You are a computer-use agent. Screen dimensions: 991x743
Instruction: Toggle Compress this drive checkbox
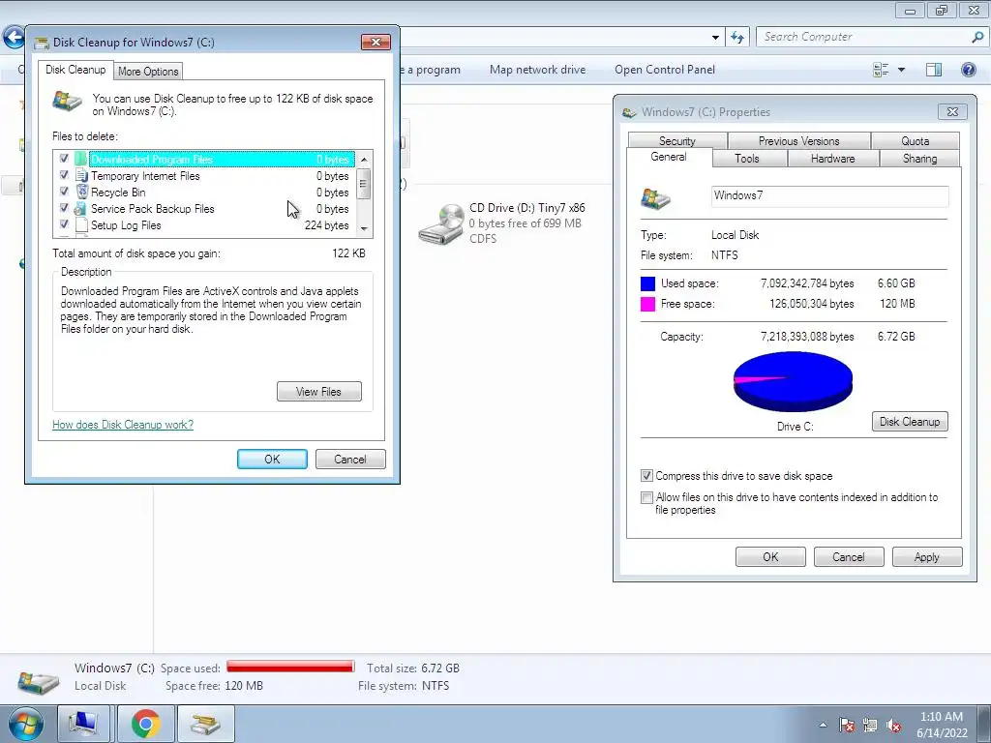646,476
